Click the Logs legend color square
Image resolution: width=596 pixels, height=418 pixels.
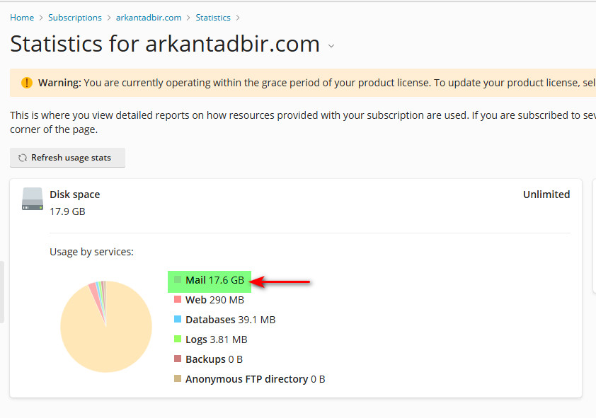[178, 339]
